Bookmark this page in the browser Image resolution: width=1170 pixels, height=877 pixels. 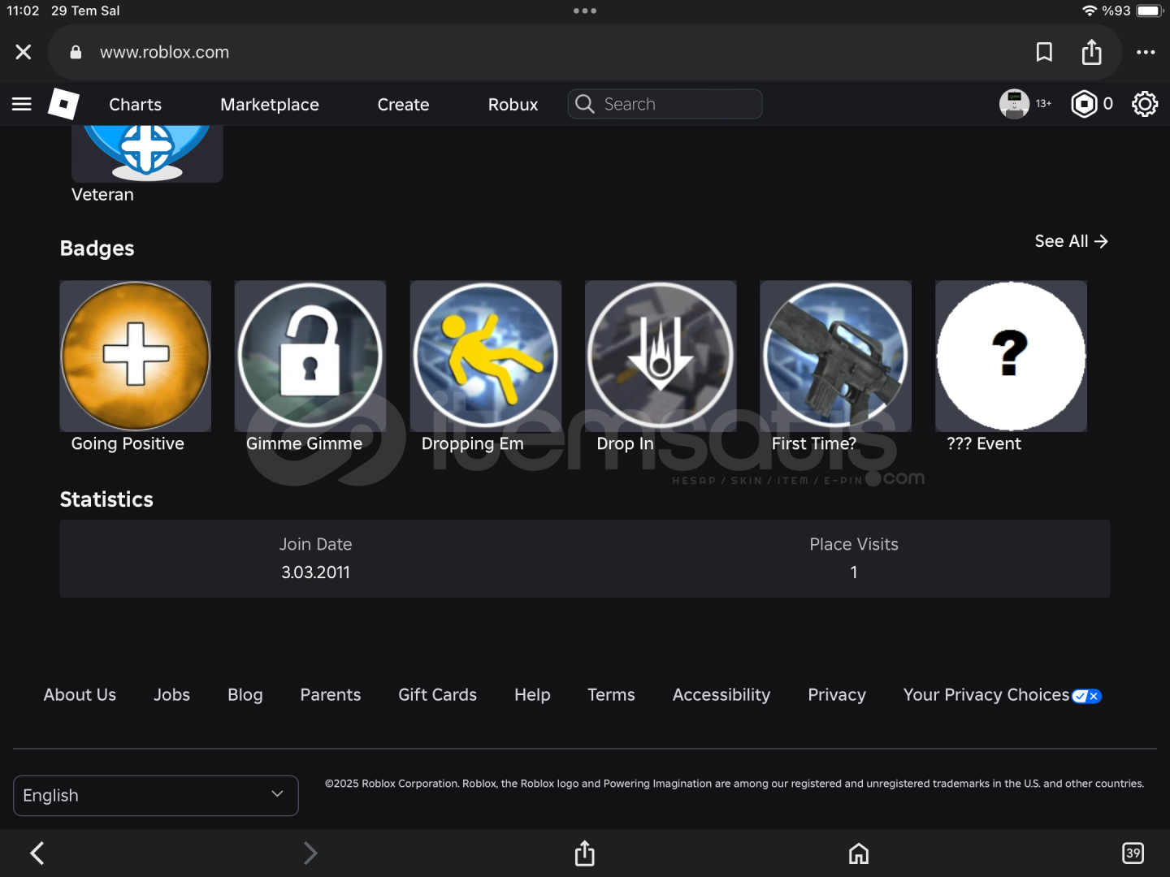coord(1044,52)
